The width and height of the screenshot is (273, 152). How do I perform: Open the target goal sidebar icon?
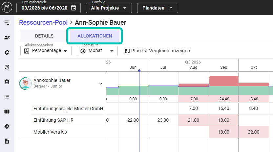tap(7, 67)
